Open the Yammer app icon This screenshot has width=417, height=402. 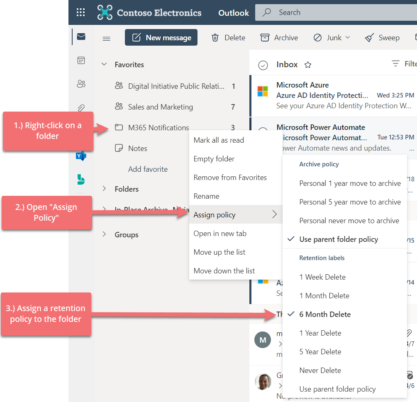(x=81, y=156)
